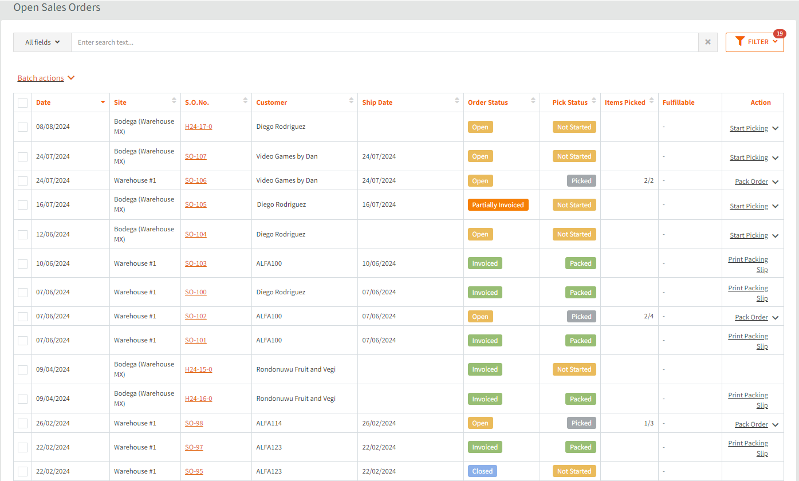Clear the search text with the X icon
The image size is (799, 481).
tap(708, 42)
